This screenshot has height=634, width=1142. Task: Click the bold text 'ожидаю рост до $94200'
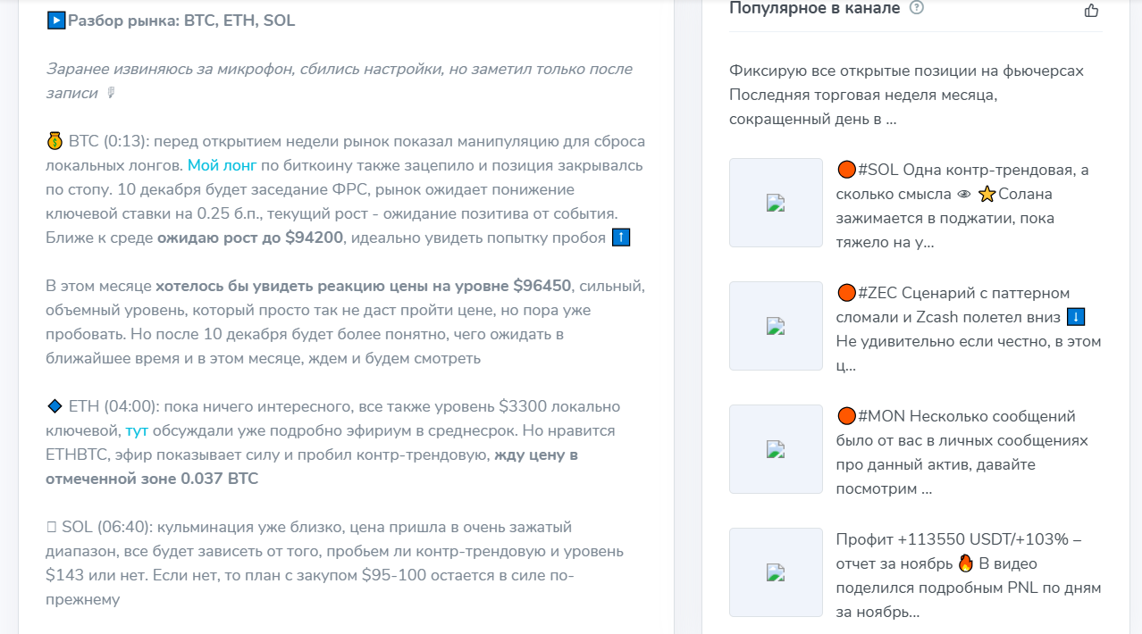point(250,238)
